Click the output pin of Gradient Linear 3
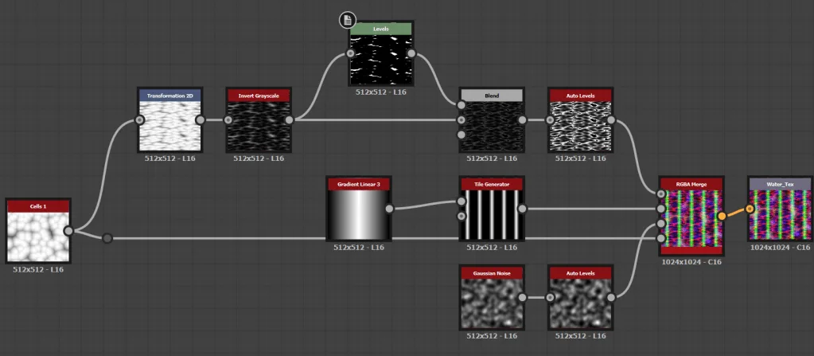The width and height of the screenshot is (814, 356). pos(389,209)
